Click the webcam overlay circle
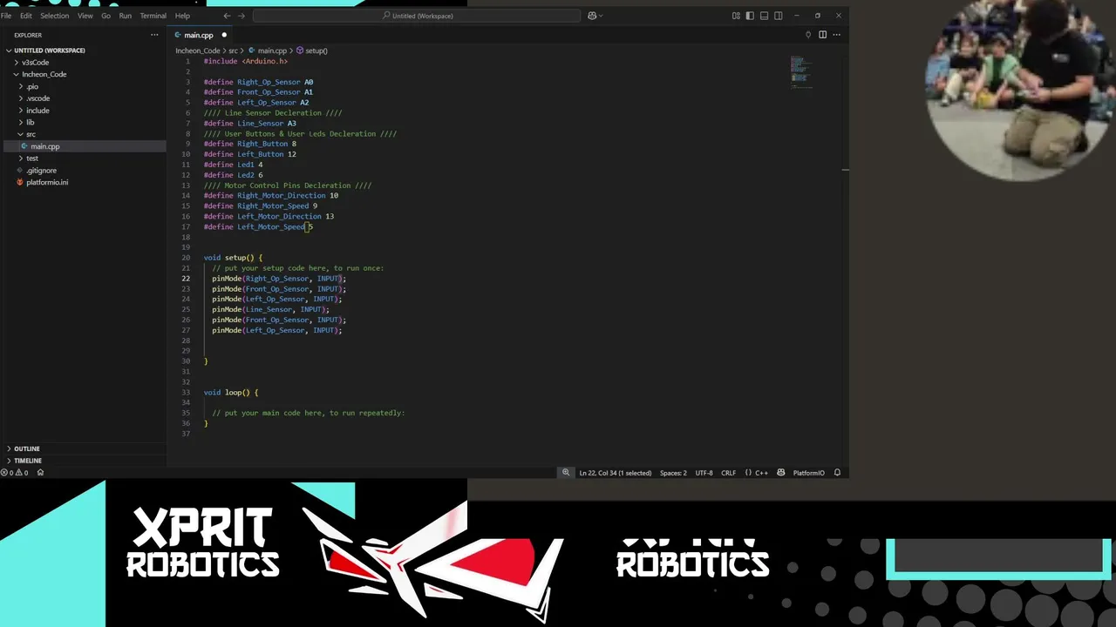Screen dimensions: 1116x627 tap(1018, 91)
